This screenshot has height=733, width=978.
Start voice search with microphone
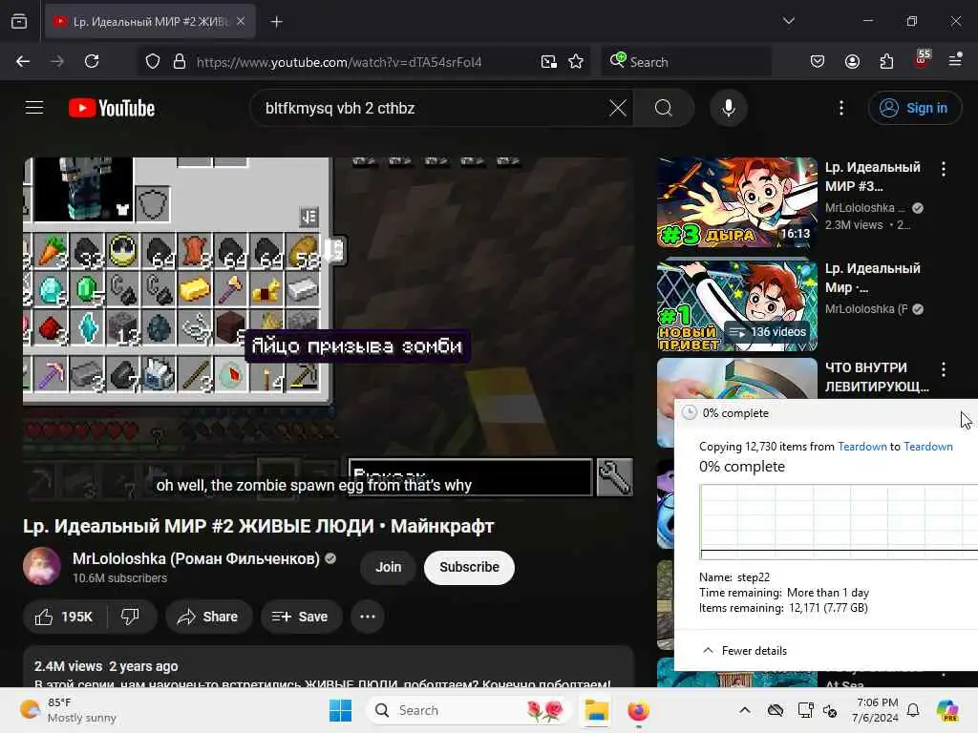point(728,108)
